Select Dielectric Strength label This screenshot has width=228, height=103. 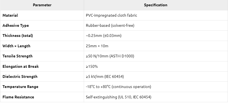[x=20, y=76]
